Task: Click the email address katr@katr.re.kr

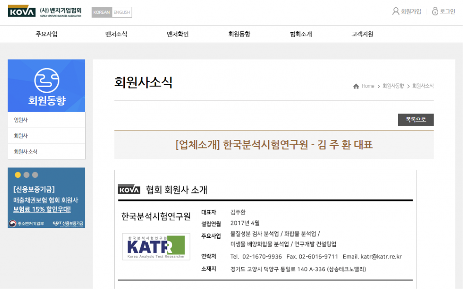Action: coord(381,257)
